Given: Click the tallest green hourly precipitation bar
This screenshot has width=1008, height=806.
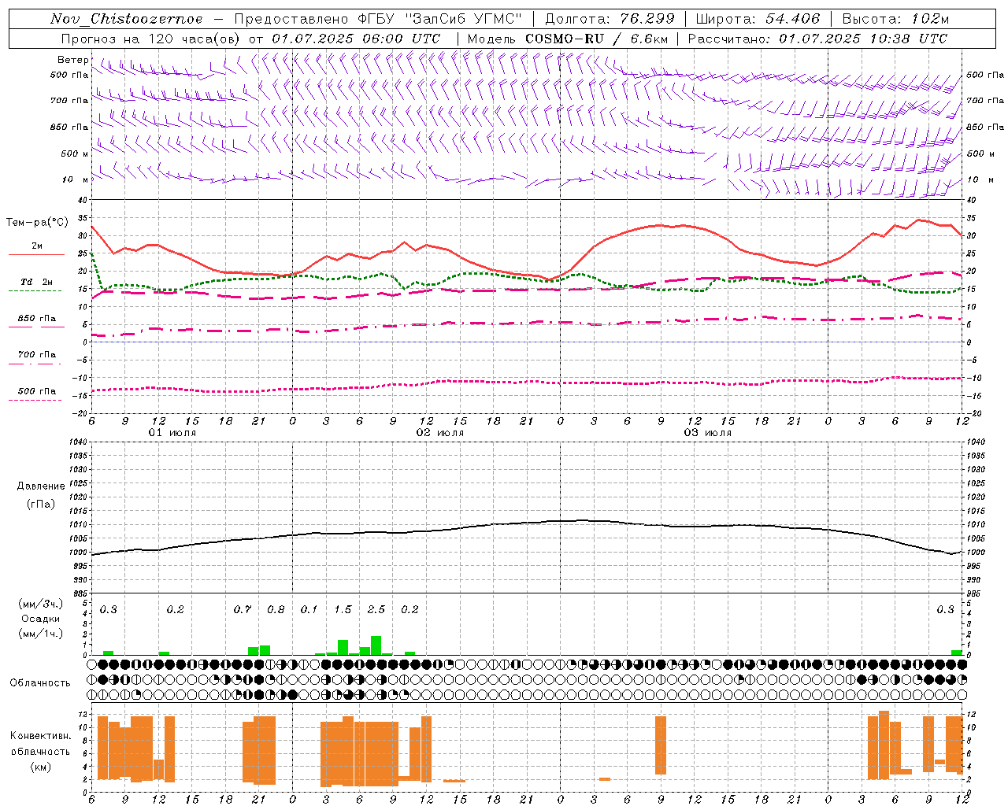Looking at the screenshot, I should pyautogui.click(x=376, y=645).
